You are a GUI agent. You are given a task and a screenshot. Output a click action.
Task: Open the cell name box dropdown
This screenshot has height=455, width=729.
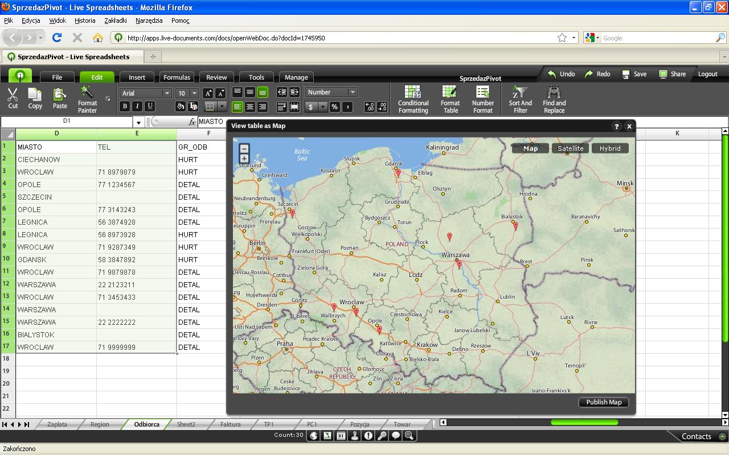(138, 122)
